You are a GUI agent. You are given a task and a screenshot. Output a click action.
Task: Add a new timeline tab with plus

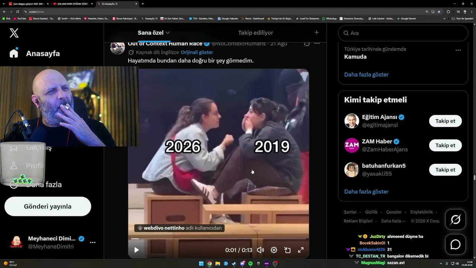click(x=316, y=32)
